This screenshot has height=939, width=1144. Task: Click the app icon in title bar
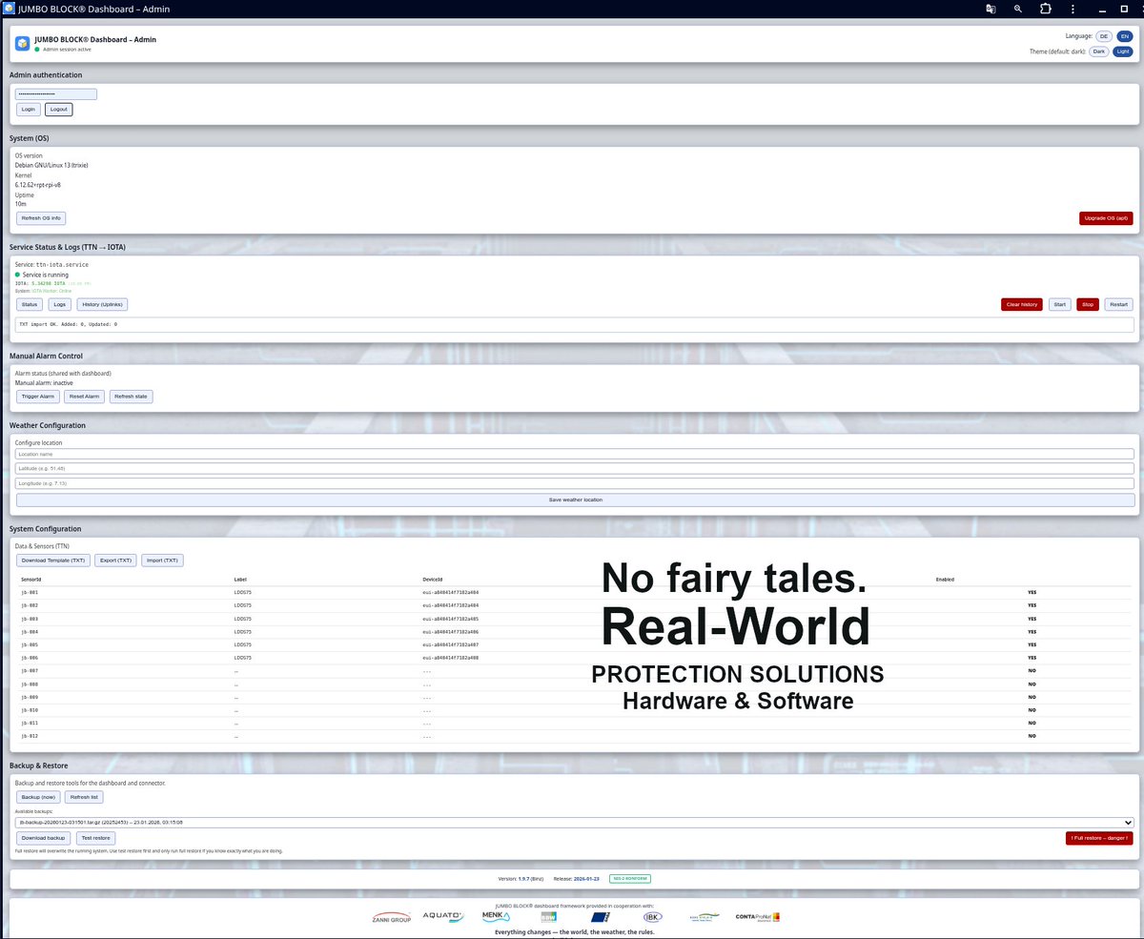[10, 9]
